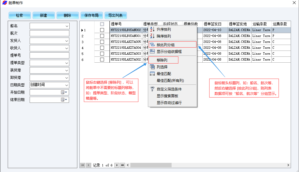Image resolution: width=299 pixels, height=172 pixels.
Task: Click the horizontal scrollbar below the grid
Action: [x=207, y=165]
